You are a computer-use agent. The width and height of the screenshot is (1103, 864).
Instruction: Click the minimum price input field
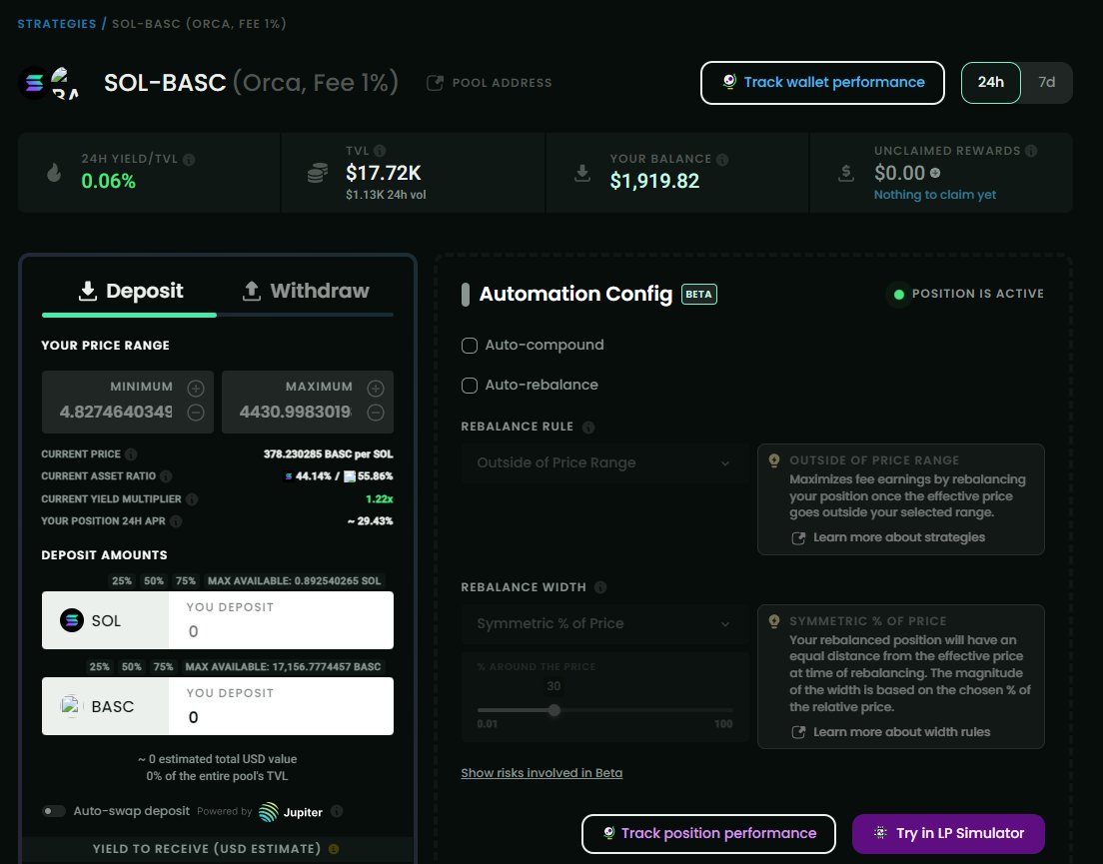[115, 412]
